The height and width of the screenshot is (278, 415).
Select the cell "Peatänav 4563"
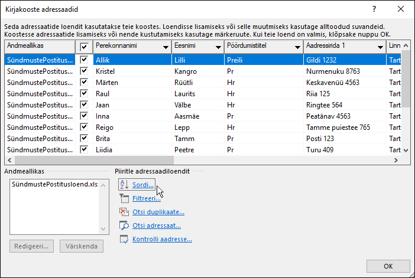[x=345, y=116]
